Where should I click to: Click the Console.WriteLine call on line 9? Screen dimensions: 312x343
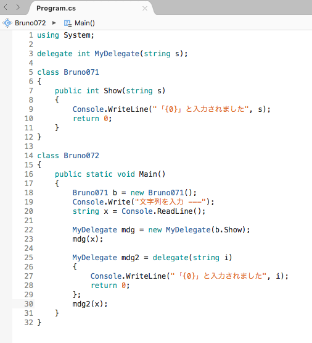point(171,109)
